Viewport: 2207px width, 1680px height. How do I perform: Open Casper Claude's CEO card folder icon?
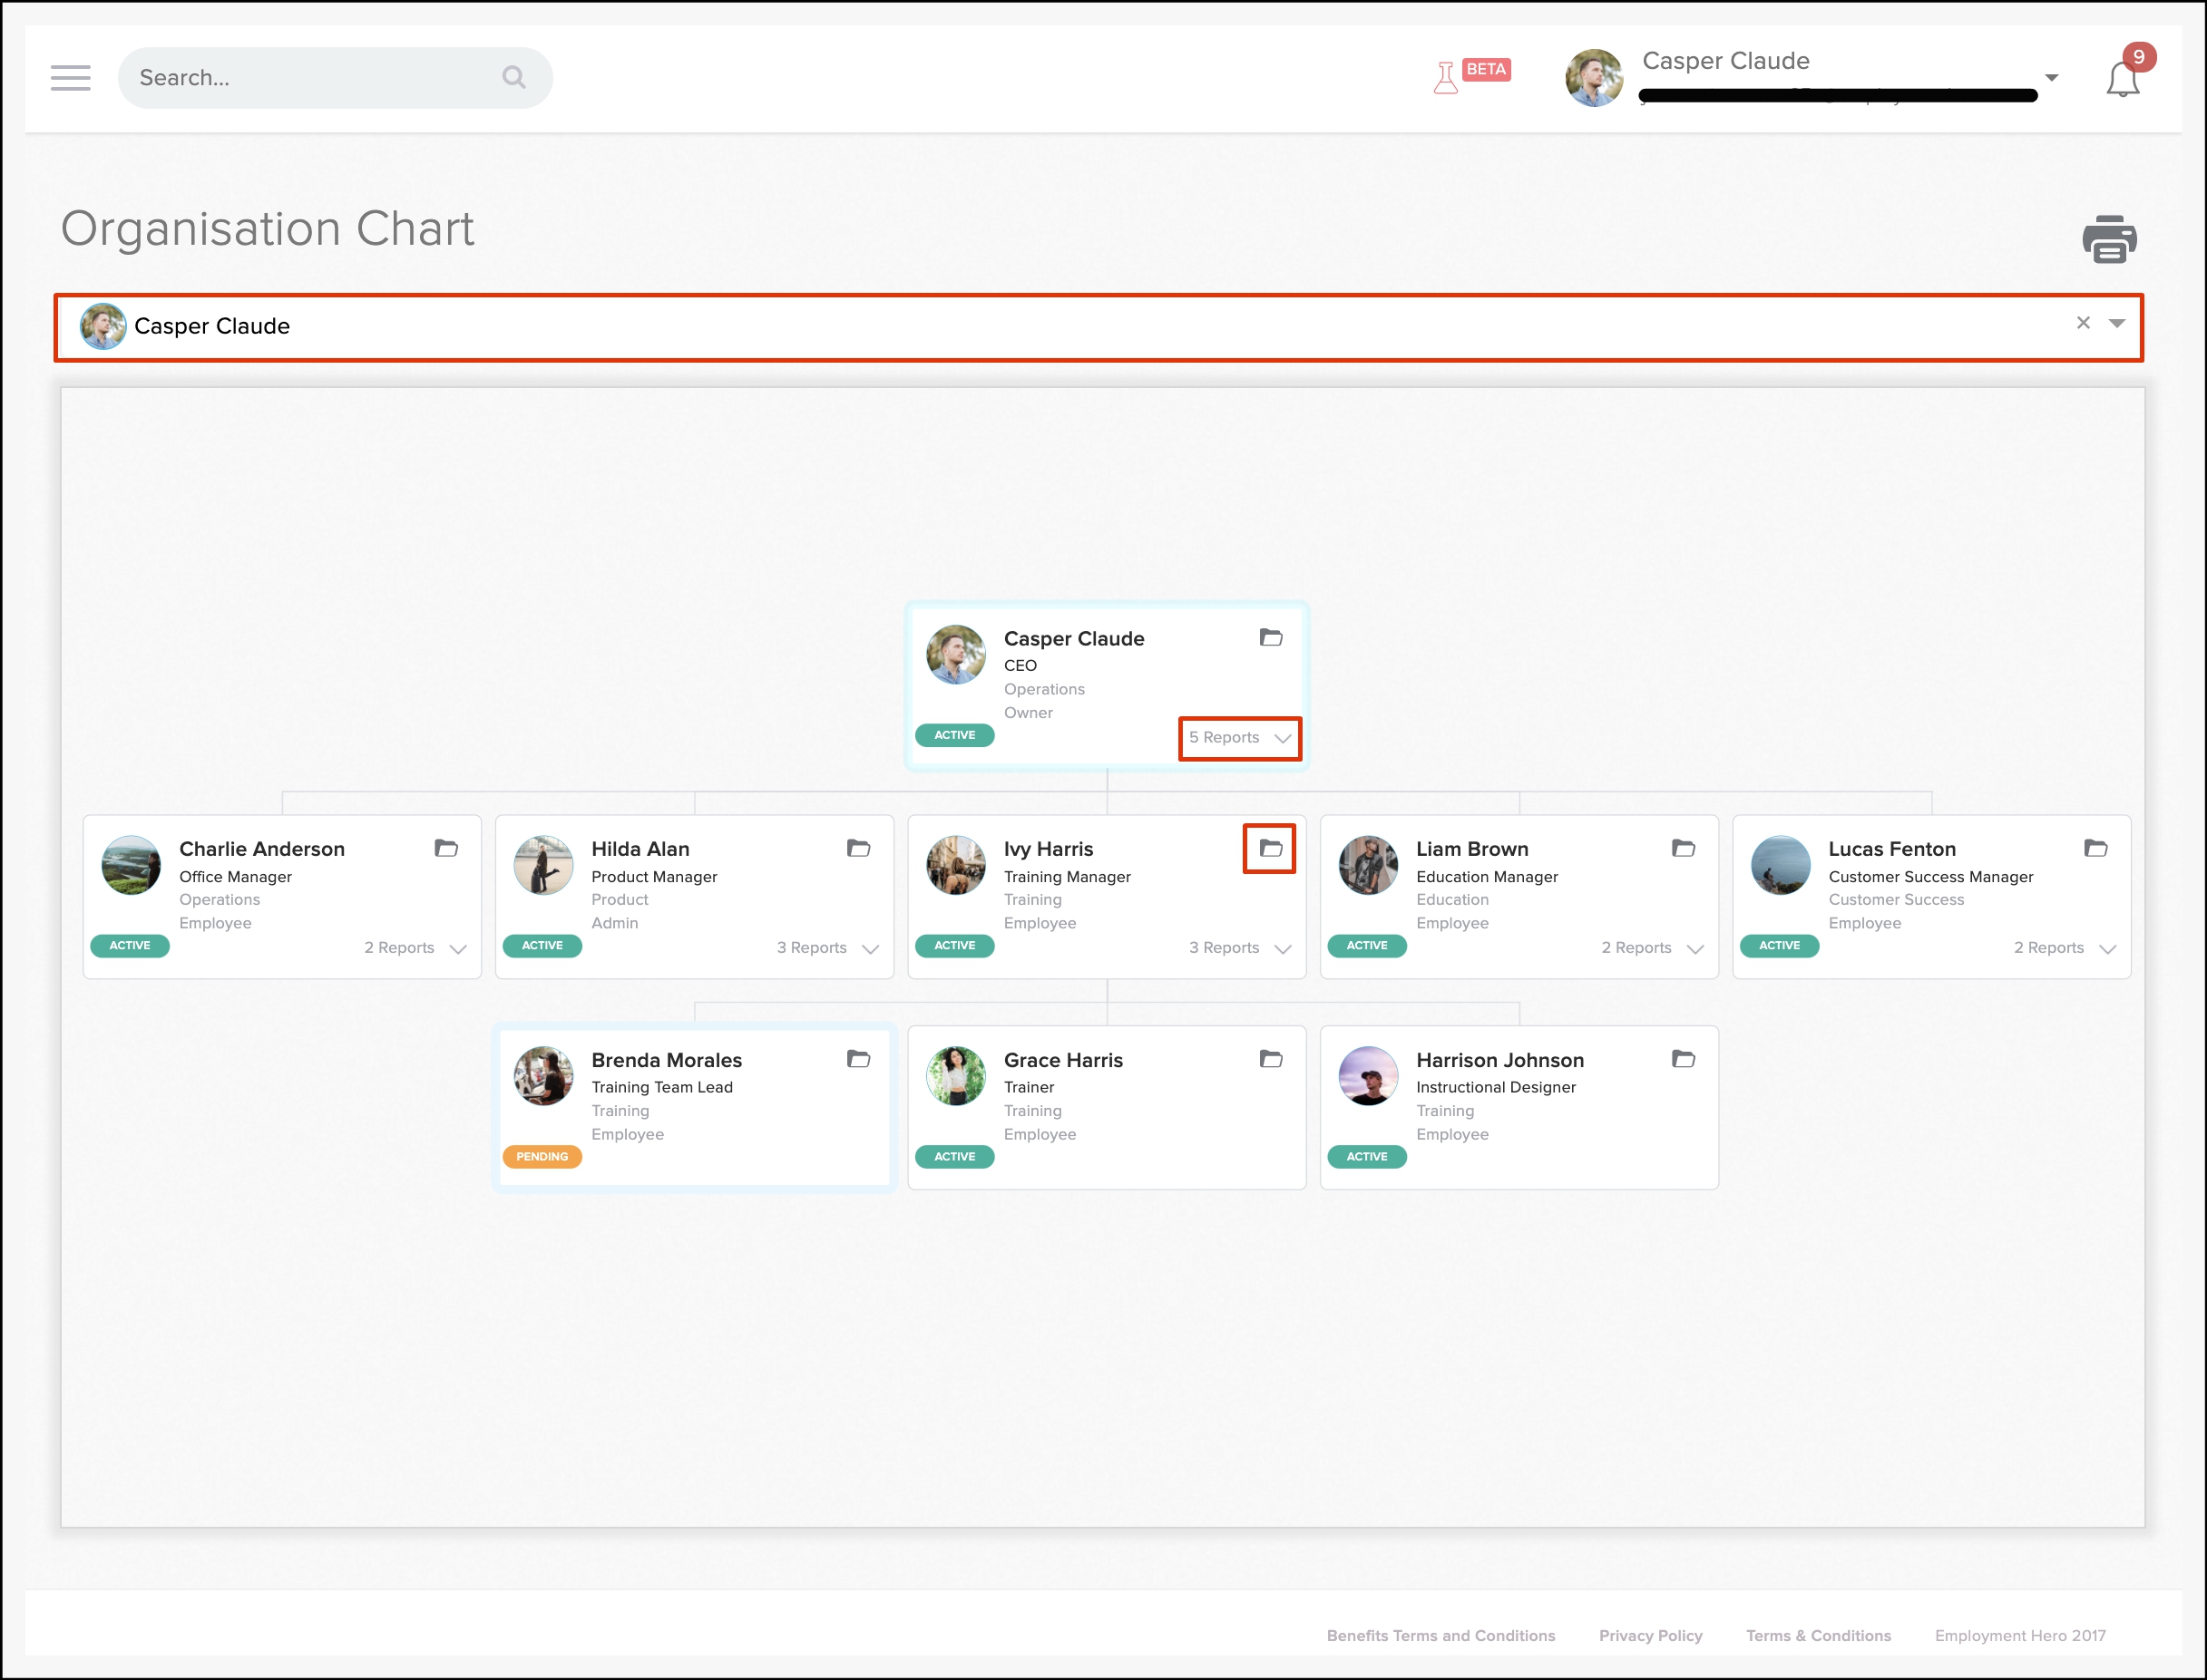point(1270,637)
